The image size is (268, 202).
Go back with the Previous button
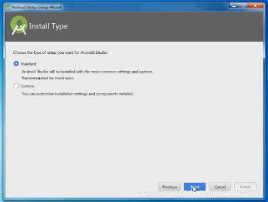coord(169,187)
